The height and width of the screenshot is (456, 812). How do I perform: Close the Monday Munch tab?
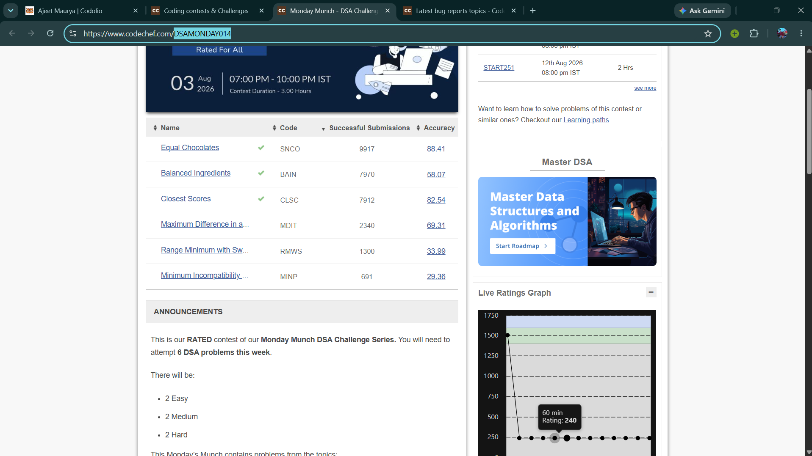click(388, 11)
